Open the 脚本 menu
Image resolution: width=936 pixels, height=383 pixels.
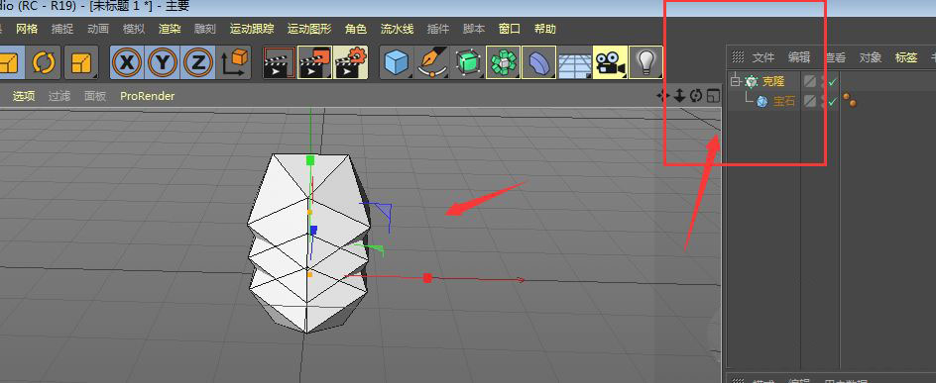[474, 29]
